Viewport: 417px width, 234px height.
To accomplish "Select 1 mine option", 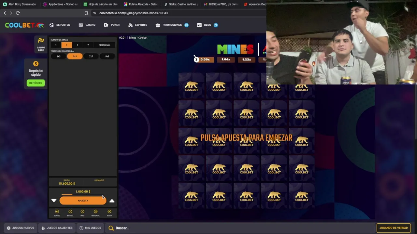I will point(56,45).
